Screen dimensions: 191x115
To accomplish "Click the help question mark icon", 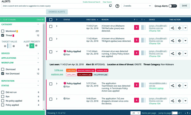I will point(117,6).
